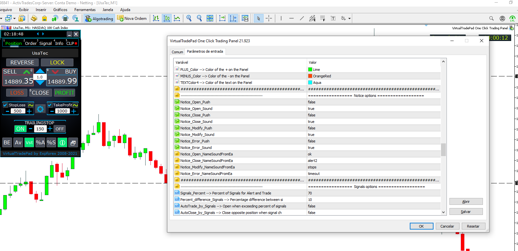The image size is (518, 251).
Task: Open the user account icon
Action: click(x=502, y=18)
